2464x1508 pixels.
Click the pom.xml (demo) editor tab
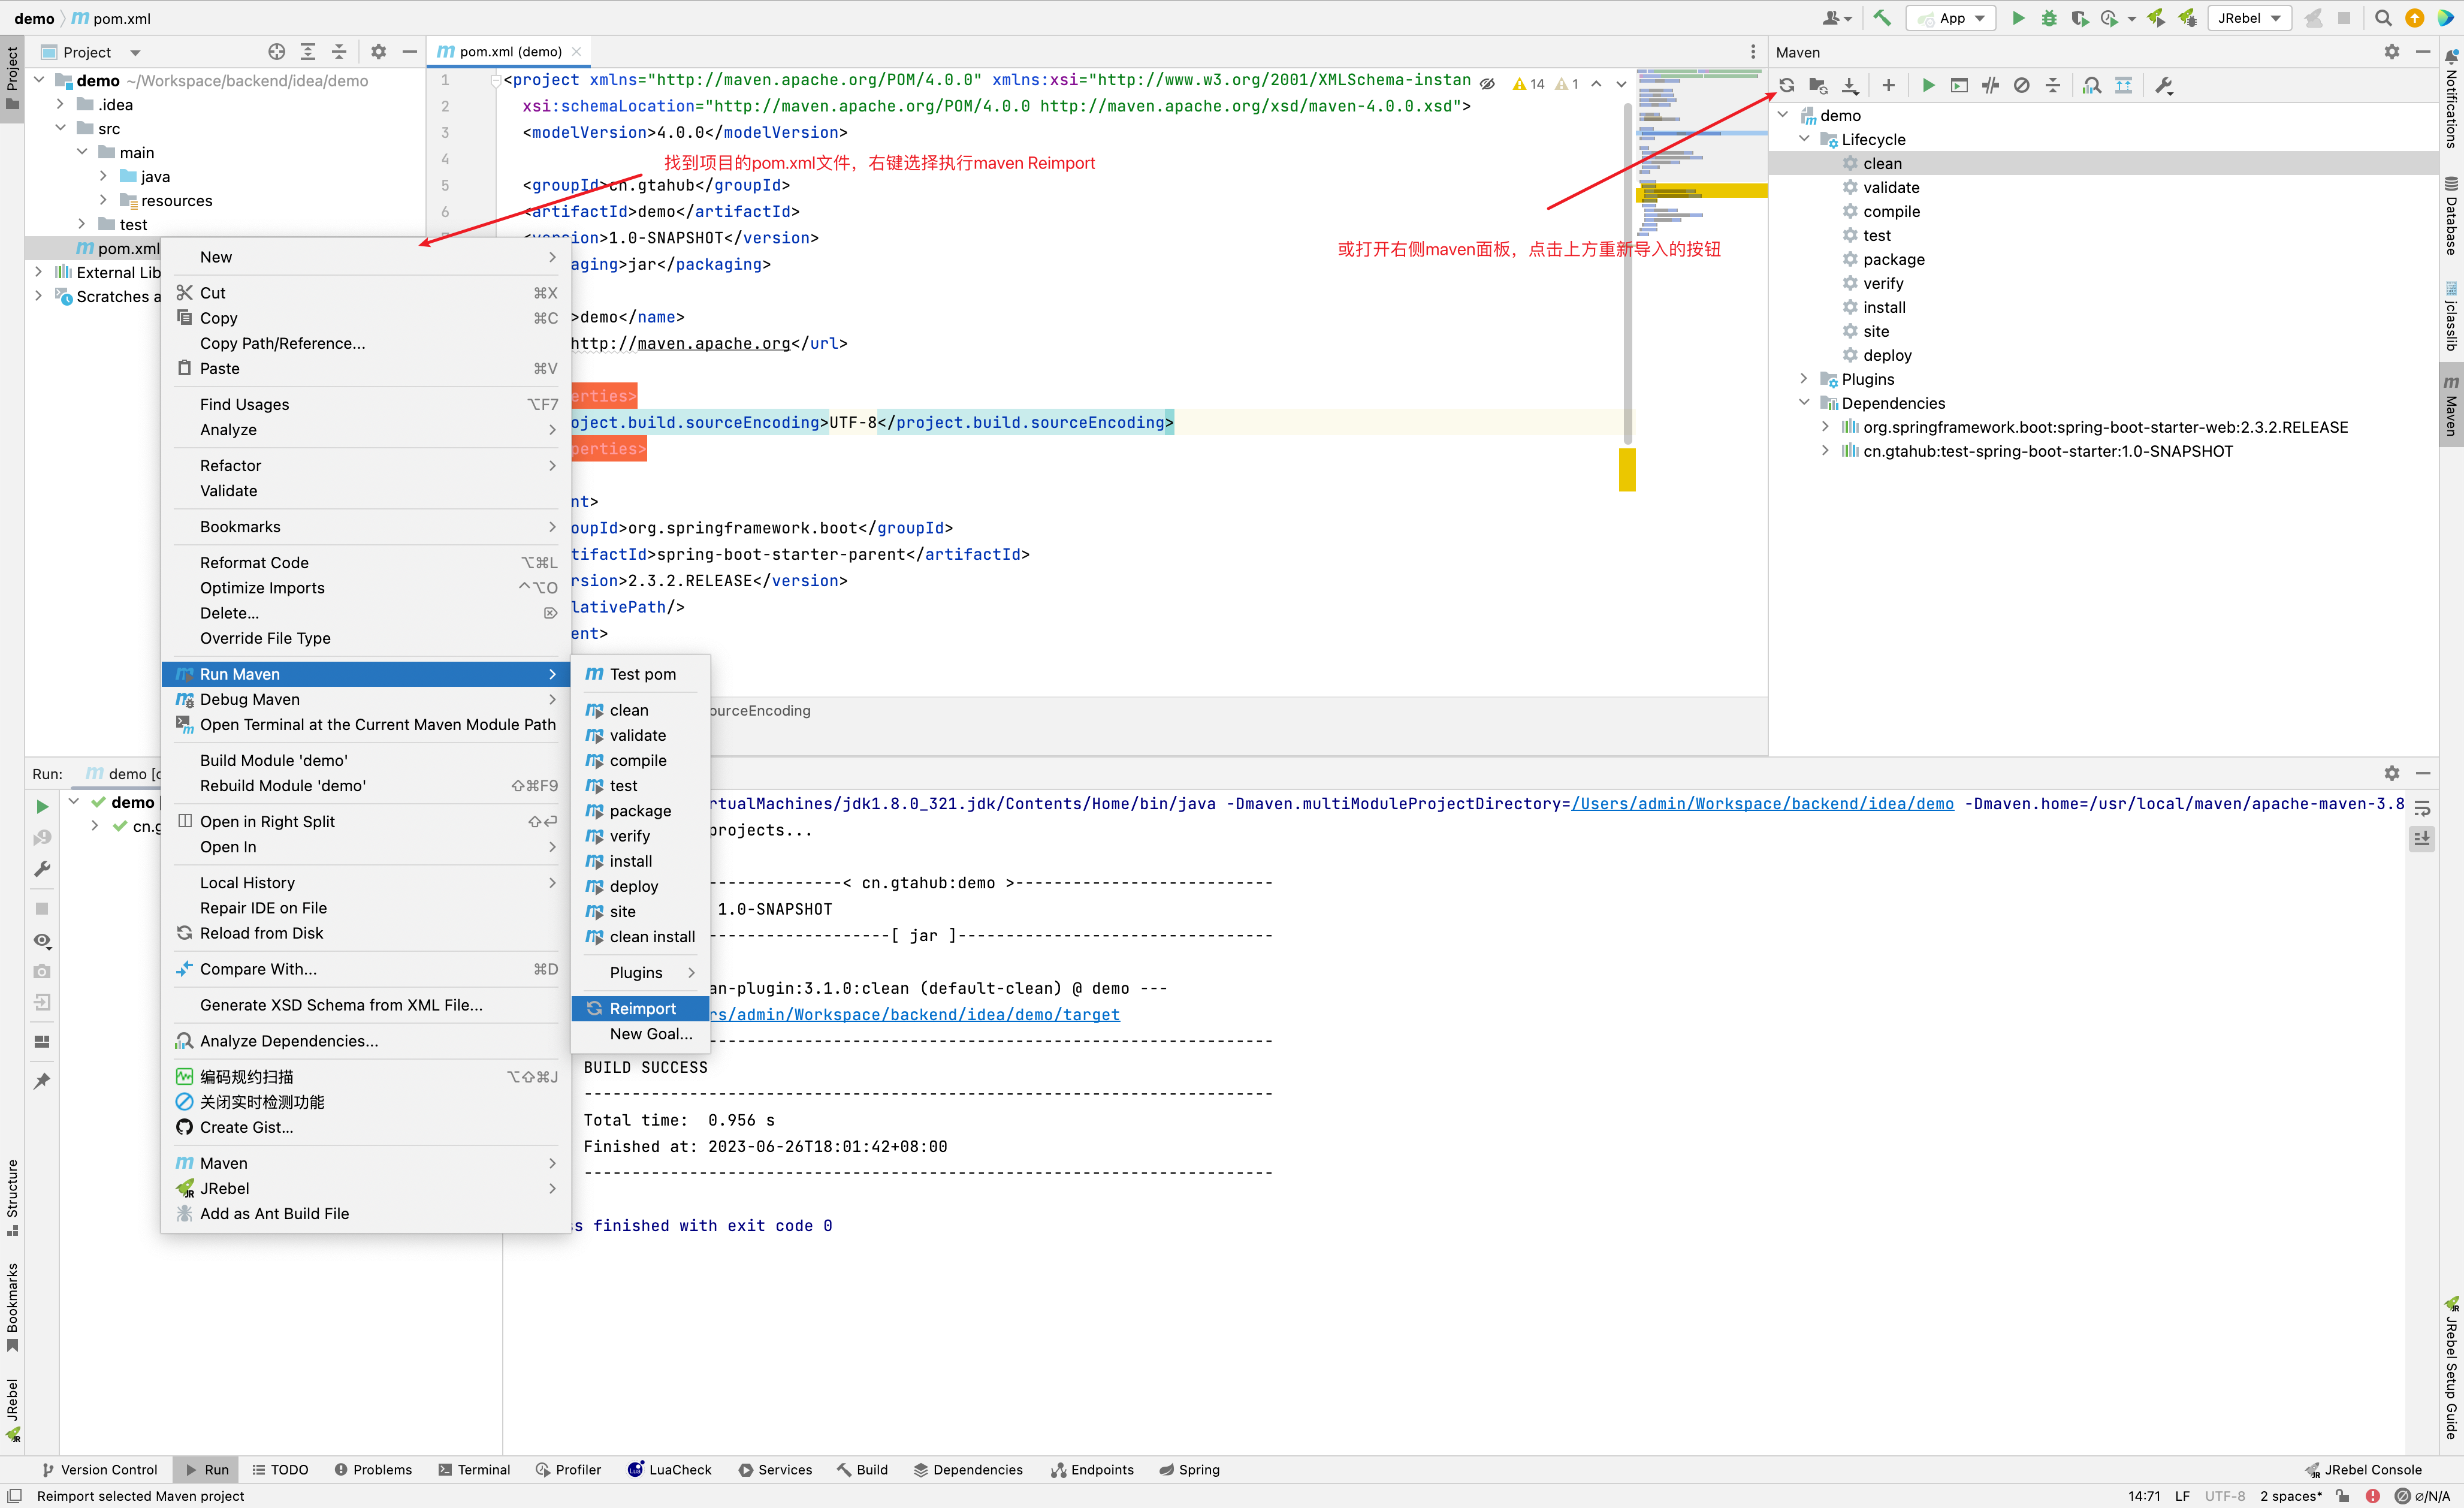(x=510, y=52)
